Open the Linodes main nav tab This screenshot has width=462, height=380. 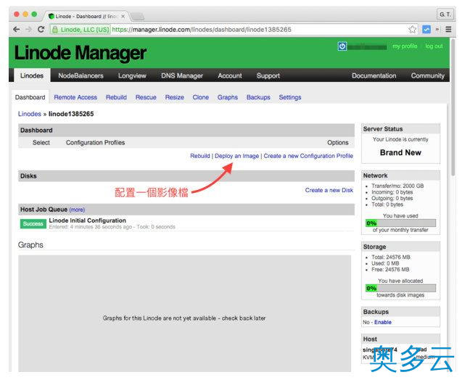pos(32,75)
